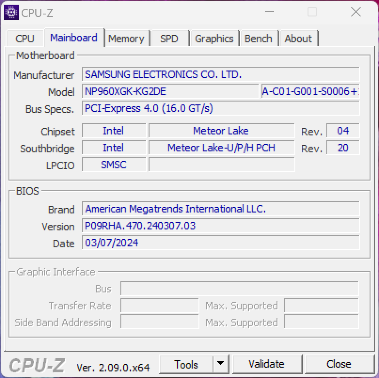The width and height of the screenshot is (379, 378).
Task: Click the Transfer Rate field
Action: point(159,305)
